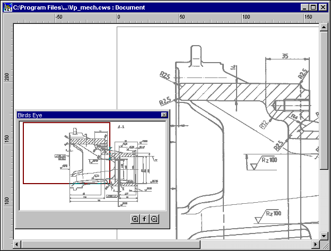Click the horizontal scrollbar right arrow

[x=316, y=245]
